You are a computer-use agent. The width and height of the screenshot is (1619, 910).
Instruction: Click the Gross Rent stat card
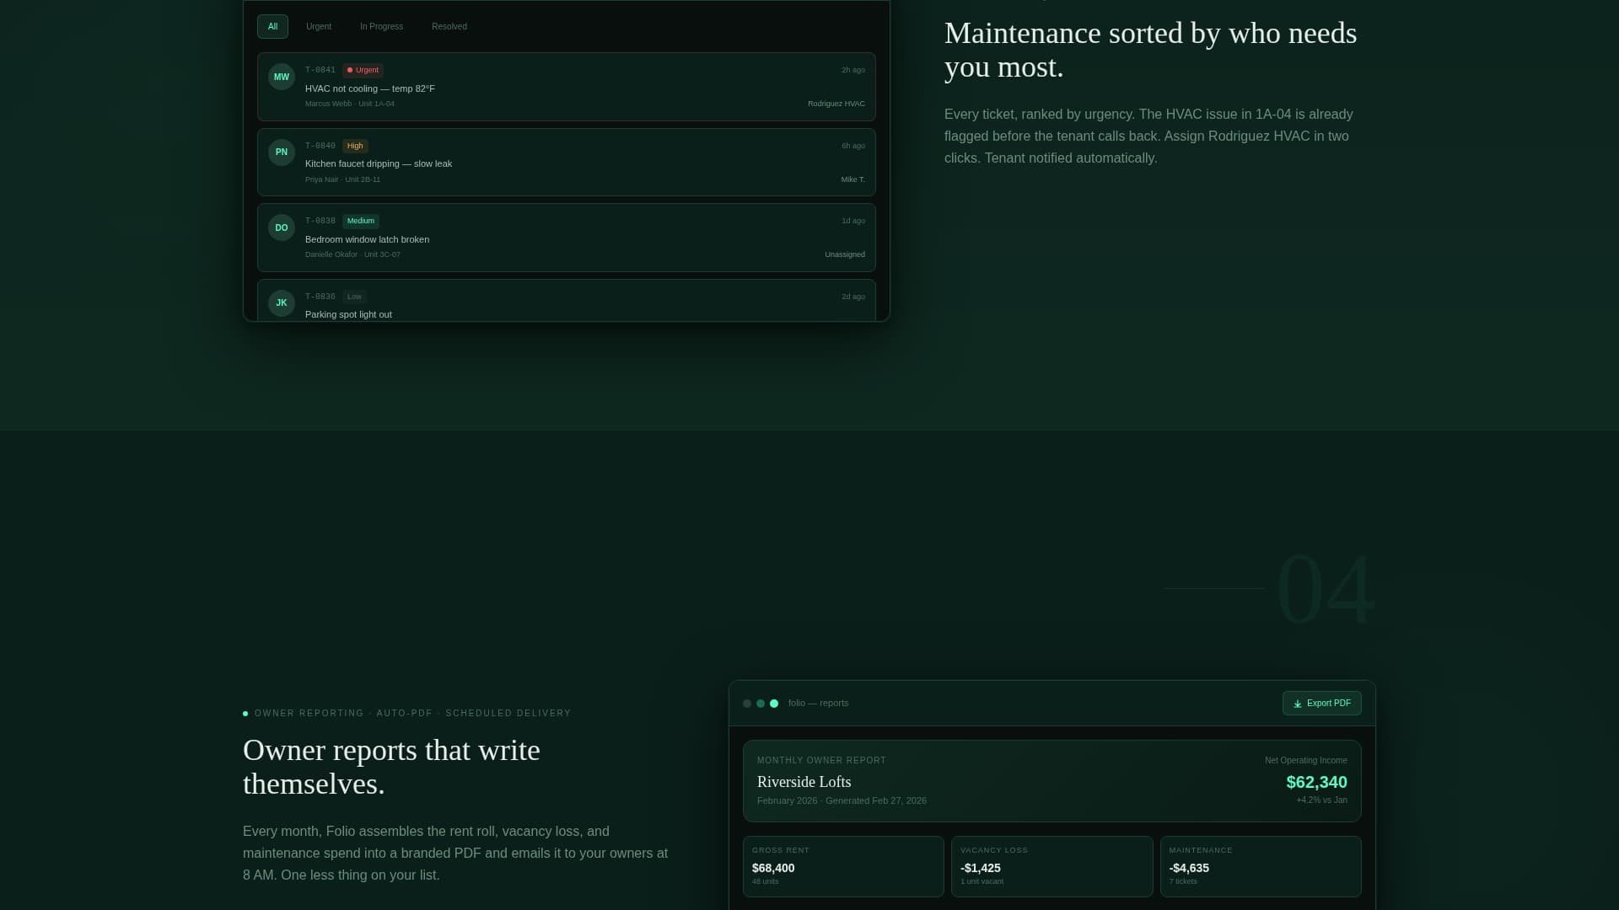842,866
